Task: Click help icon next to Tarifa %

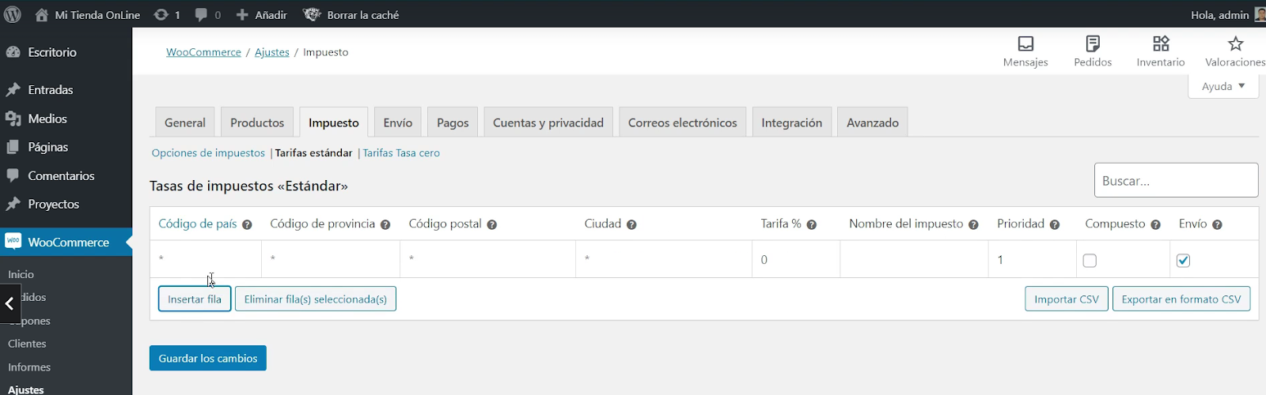Action: point(812,225)
